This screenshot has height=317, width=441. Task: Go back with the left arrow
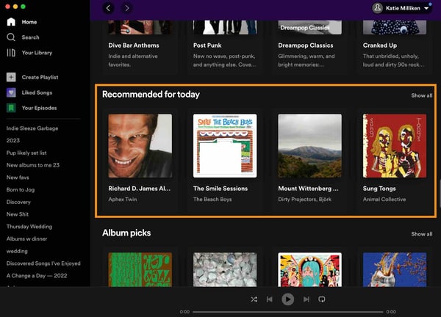(x=109, y=8)
